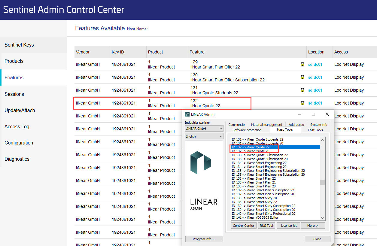Click the lock icon for Quote Students 22
Viewport: 377px width, 246px height.
tap(302, 90)
